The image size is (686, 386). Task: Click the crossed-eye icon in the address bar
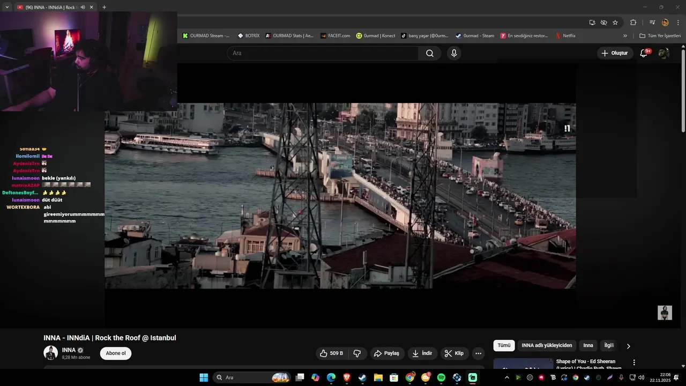[604, 23]
